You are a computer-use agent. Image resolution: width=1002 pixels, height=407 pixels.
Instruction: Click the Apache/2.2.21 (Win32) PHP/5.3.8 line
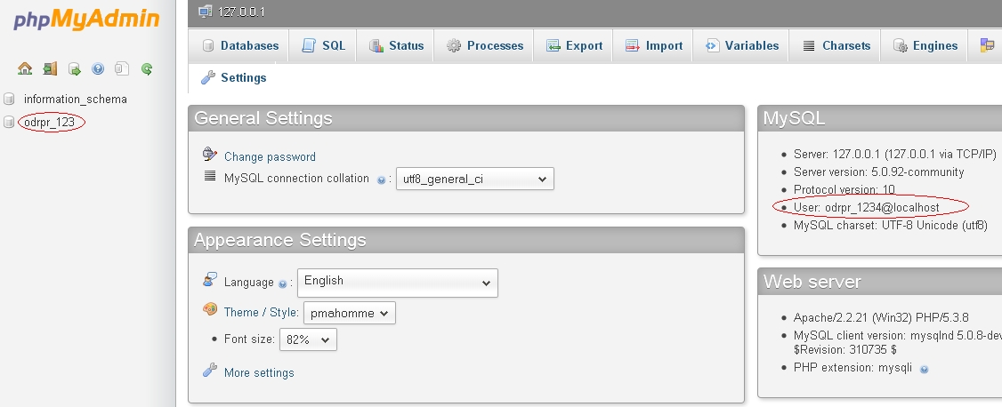pos(881,317)
